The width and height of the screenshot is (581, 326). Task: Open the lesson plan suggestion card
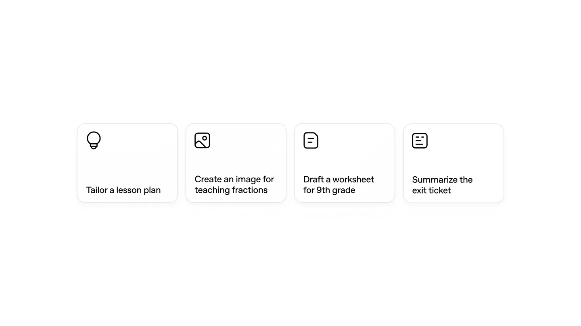click(x=127, y=163)
